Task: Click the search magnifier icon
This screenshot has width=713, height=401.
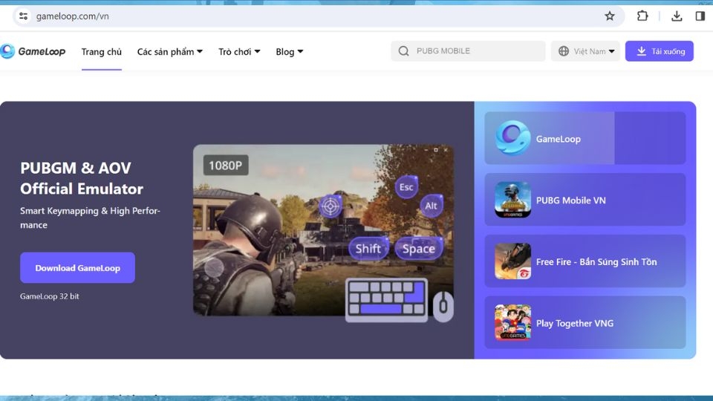Action: (x=403, y=51)
